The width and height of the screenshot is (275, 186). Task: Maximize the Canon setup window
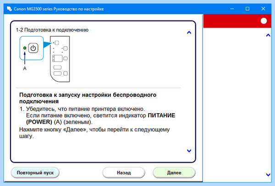pos(247,9)
